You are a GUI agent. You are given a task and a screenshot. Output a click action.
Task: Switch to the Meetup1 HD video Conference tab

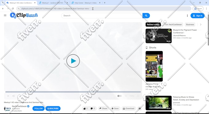(x=21, y=3)
